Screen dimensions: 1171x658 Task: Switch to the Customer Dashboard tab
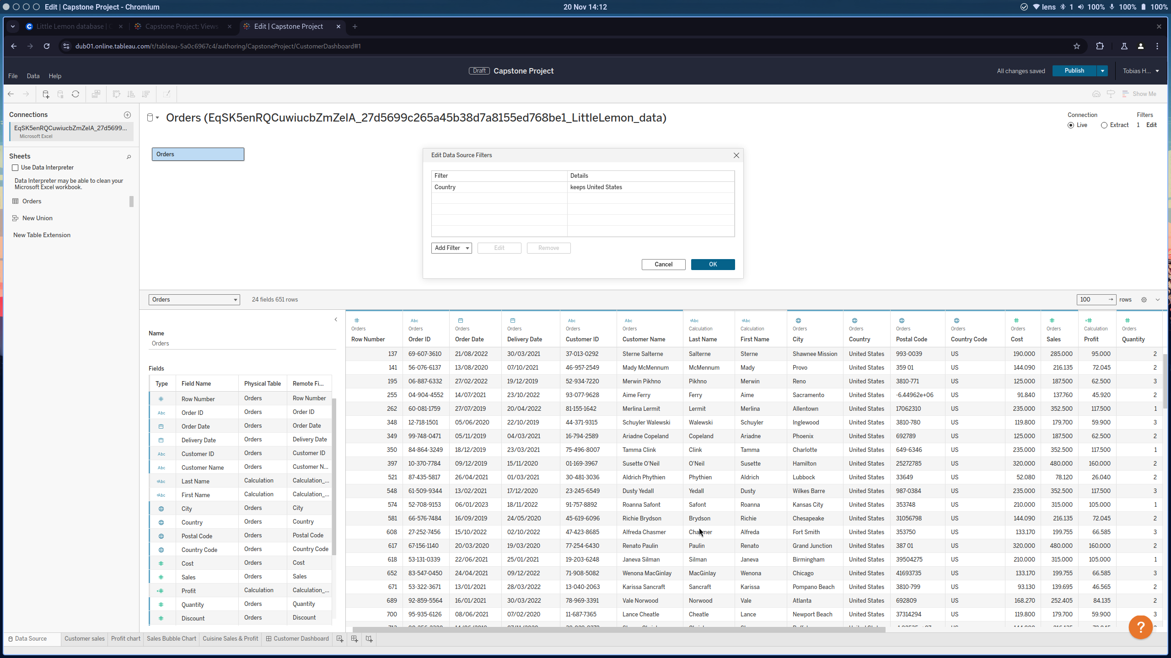297,639
